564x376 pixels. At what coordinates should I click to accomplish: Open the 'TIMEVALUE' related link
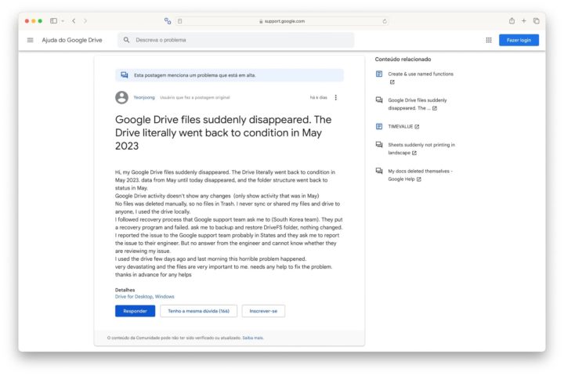click(x=400, y=127)
